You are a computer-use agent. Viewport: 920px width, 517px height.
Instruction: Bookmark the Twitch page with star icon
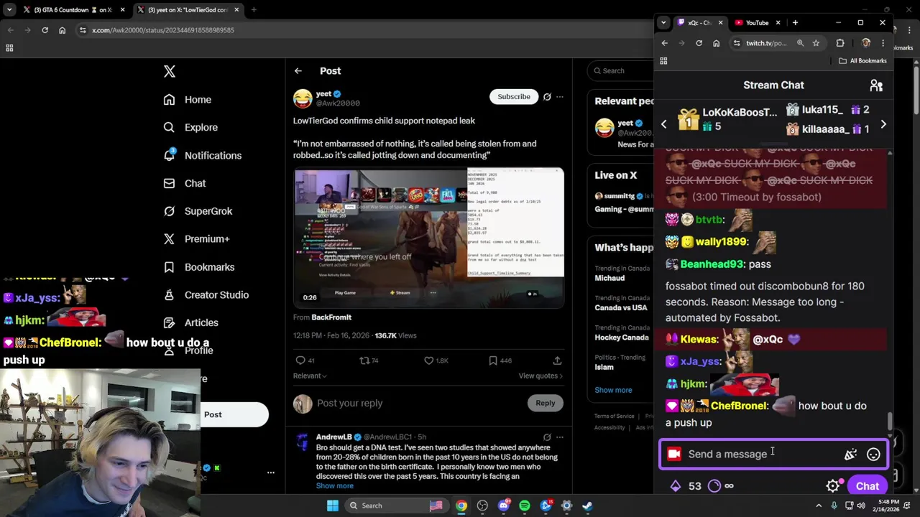pos(816,43)
